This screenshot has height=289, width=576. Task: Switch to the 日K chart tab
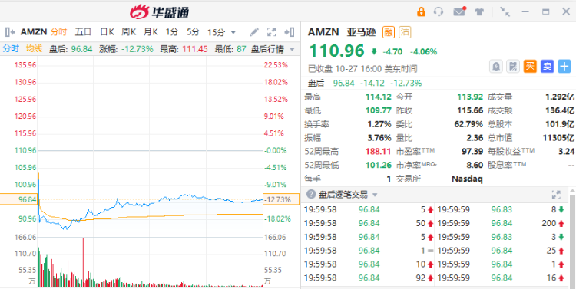click(x=107, y=32)
